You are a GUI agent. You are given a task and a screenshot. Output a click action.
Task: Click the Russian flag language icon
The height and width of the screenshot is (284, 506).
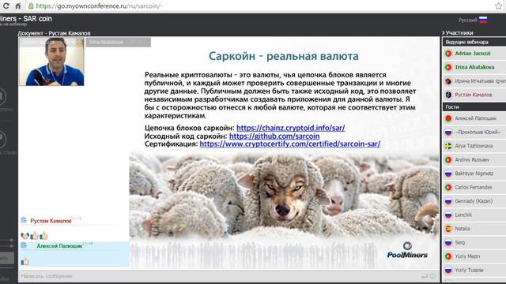[x=483, y=20]
